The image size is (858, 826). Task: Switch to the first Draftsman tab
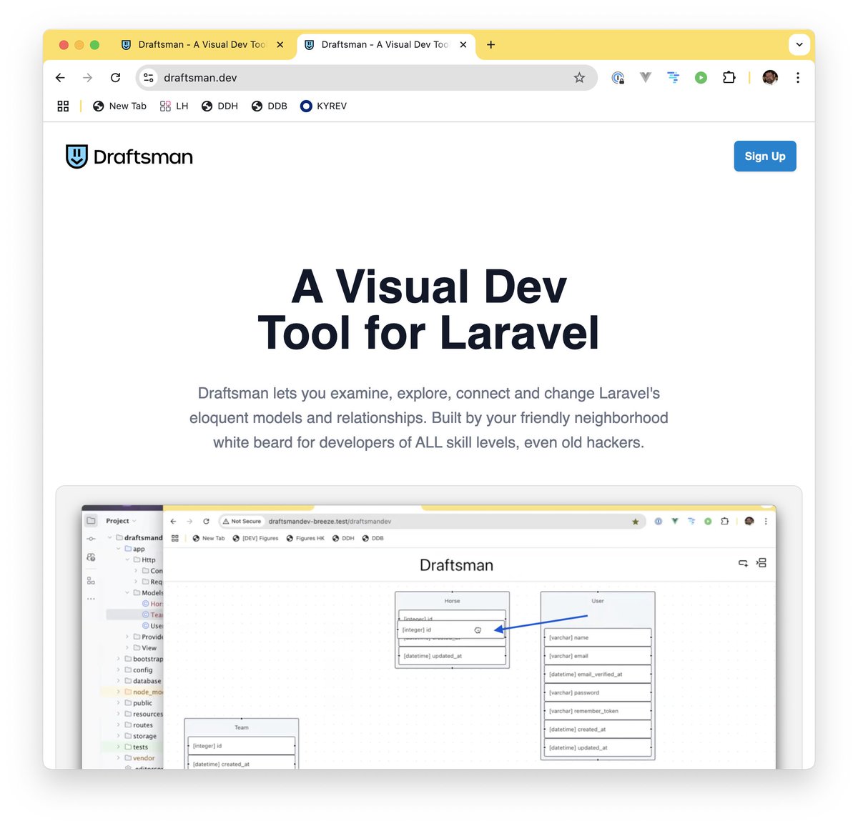tap(202, 44)
